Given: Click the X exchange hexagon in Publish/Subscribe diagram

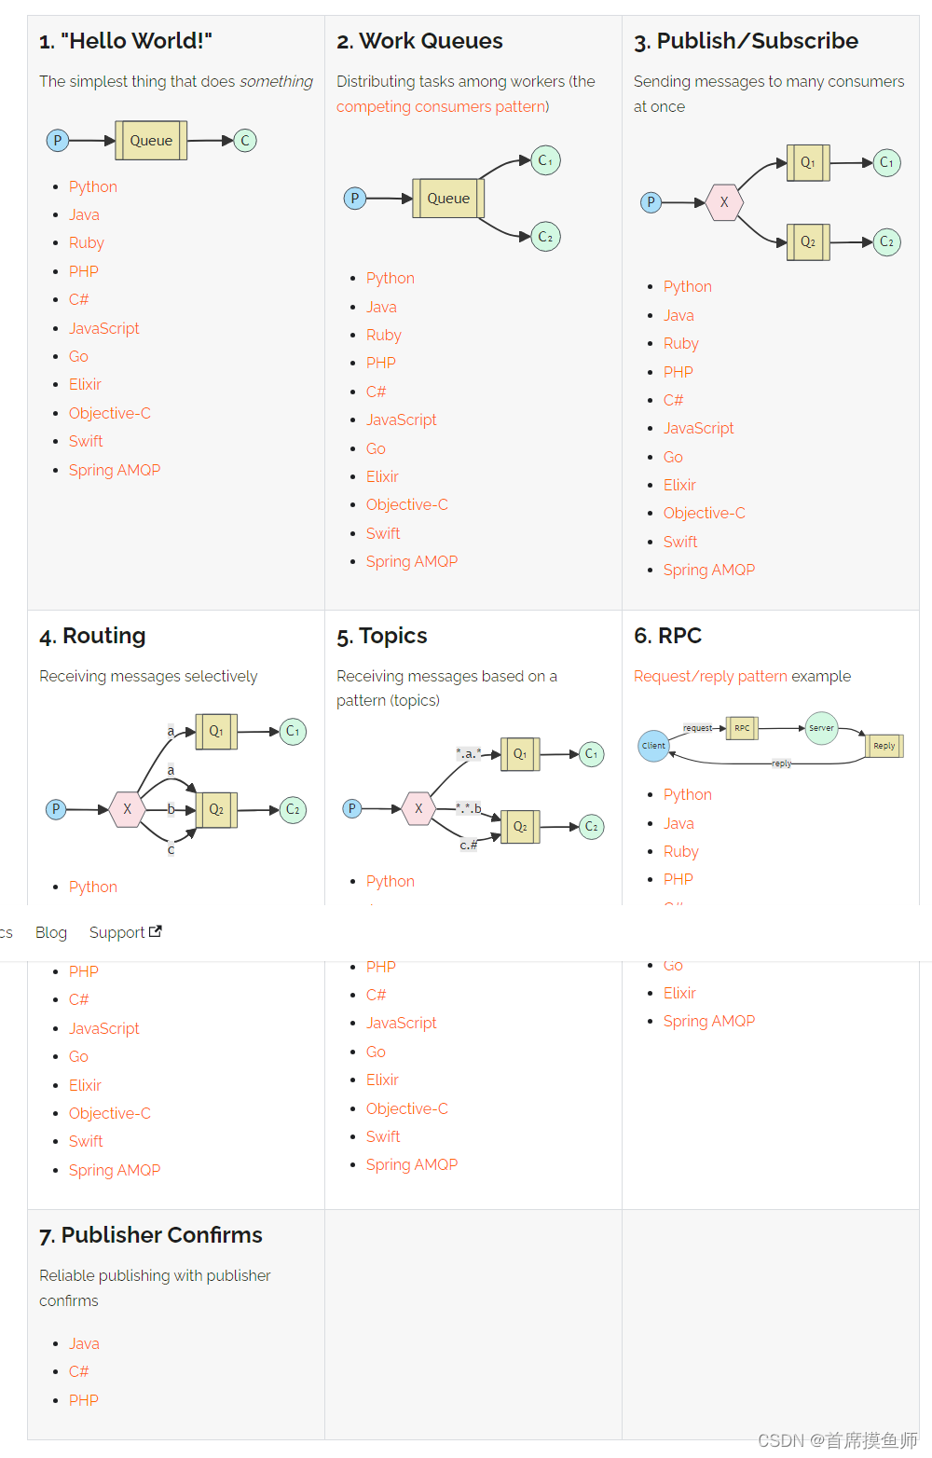Looking at the screenshot, I should coord(725,202).
